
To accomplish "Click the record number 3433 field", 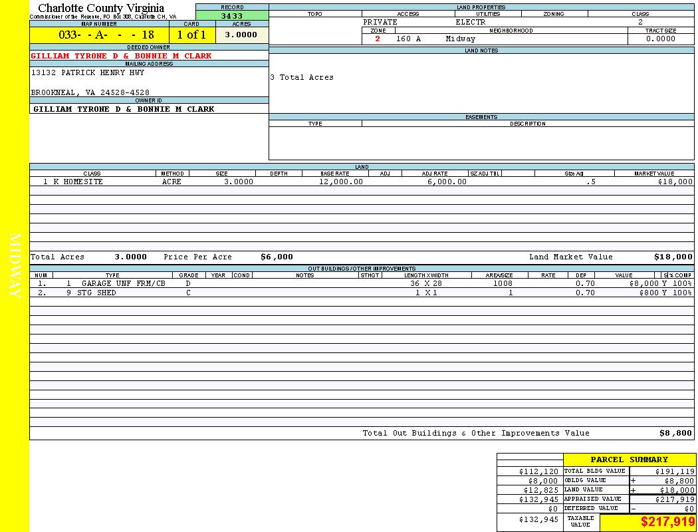I will point(232,16).
